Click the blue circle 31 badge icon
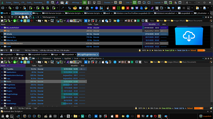Image resolution: width=213 pixels, height=119 pixels. point(97,8)
